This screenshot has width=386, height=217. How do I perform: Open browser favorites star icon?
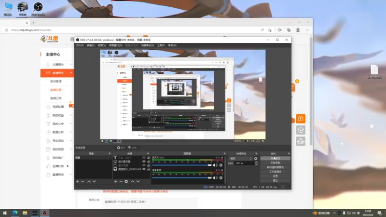coord(280,30)
